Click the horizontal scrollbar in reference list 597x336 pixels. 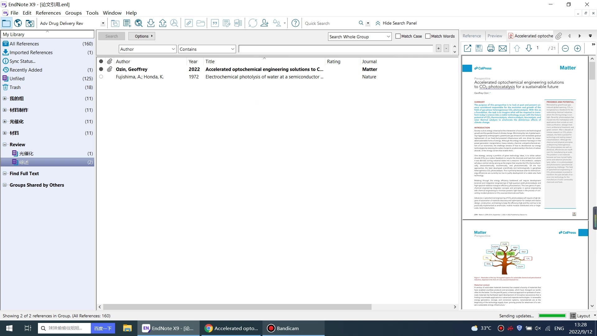[x=237, y=307]
